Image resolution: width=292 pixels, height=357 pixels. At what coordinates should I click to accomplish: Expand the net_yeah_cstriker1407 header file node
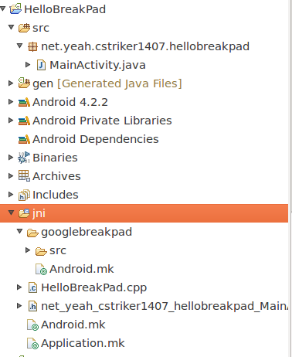click(19, 306)
